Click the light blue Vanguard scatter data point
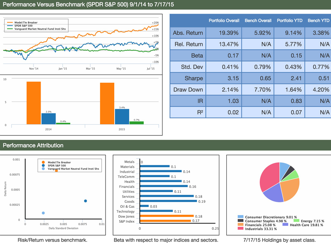Screen dimensions: 331x243 click(43, 213)
